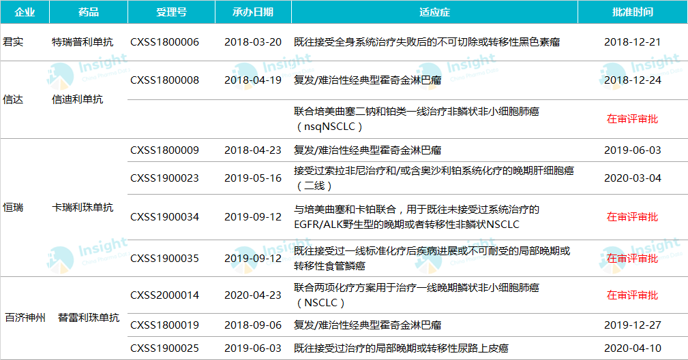Image resolution: width=688 pixels, height=360 pixels.
Task: Select 霍奇金淋巴瘤 indication in CXSS1800009 row
Action: tap(368, 150)
